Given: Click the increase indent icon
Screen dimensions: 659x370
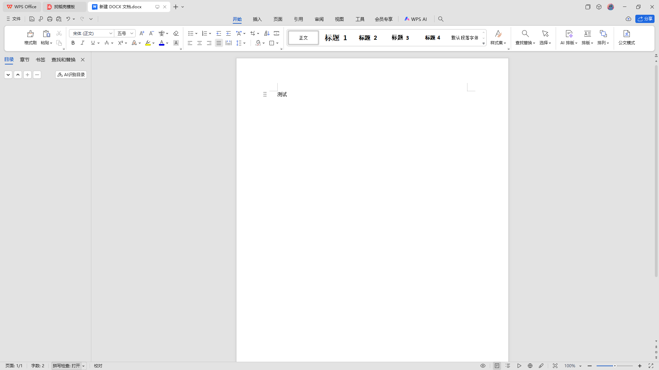Looking at the screenshot, I should tap(228, 33).
